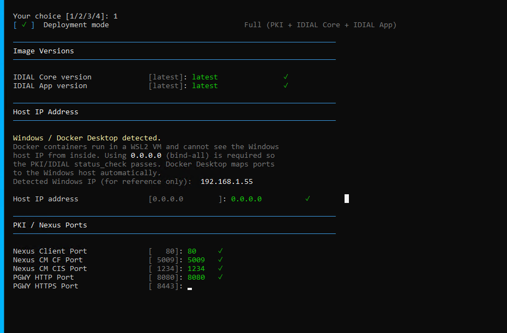507x333 pixels.
Task: Click the 'Docker containers run in a WSL2 VM' line
Action: pyautogui.click(x=146, y=147)
